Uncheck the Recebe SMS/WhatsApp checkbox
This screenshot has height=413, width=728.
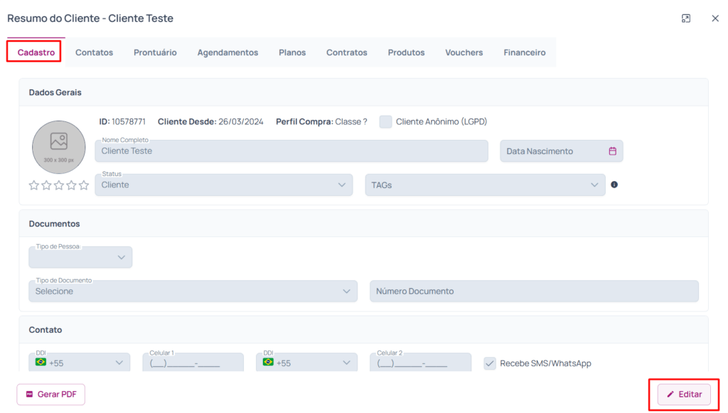click(490, 363)
